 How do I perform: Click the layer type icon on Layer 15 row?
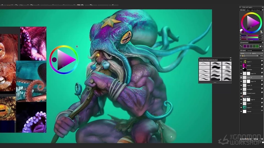262,77
